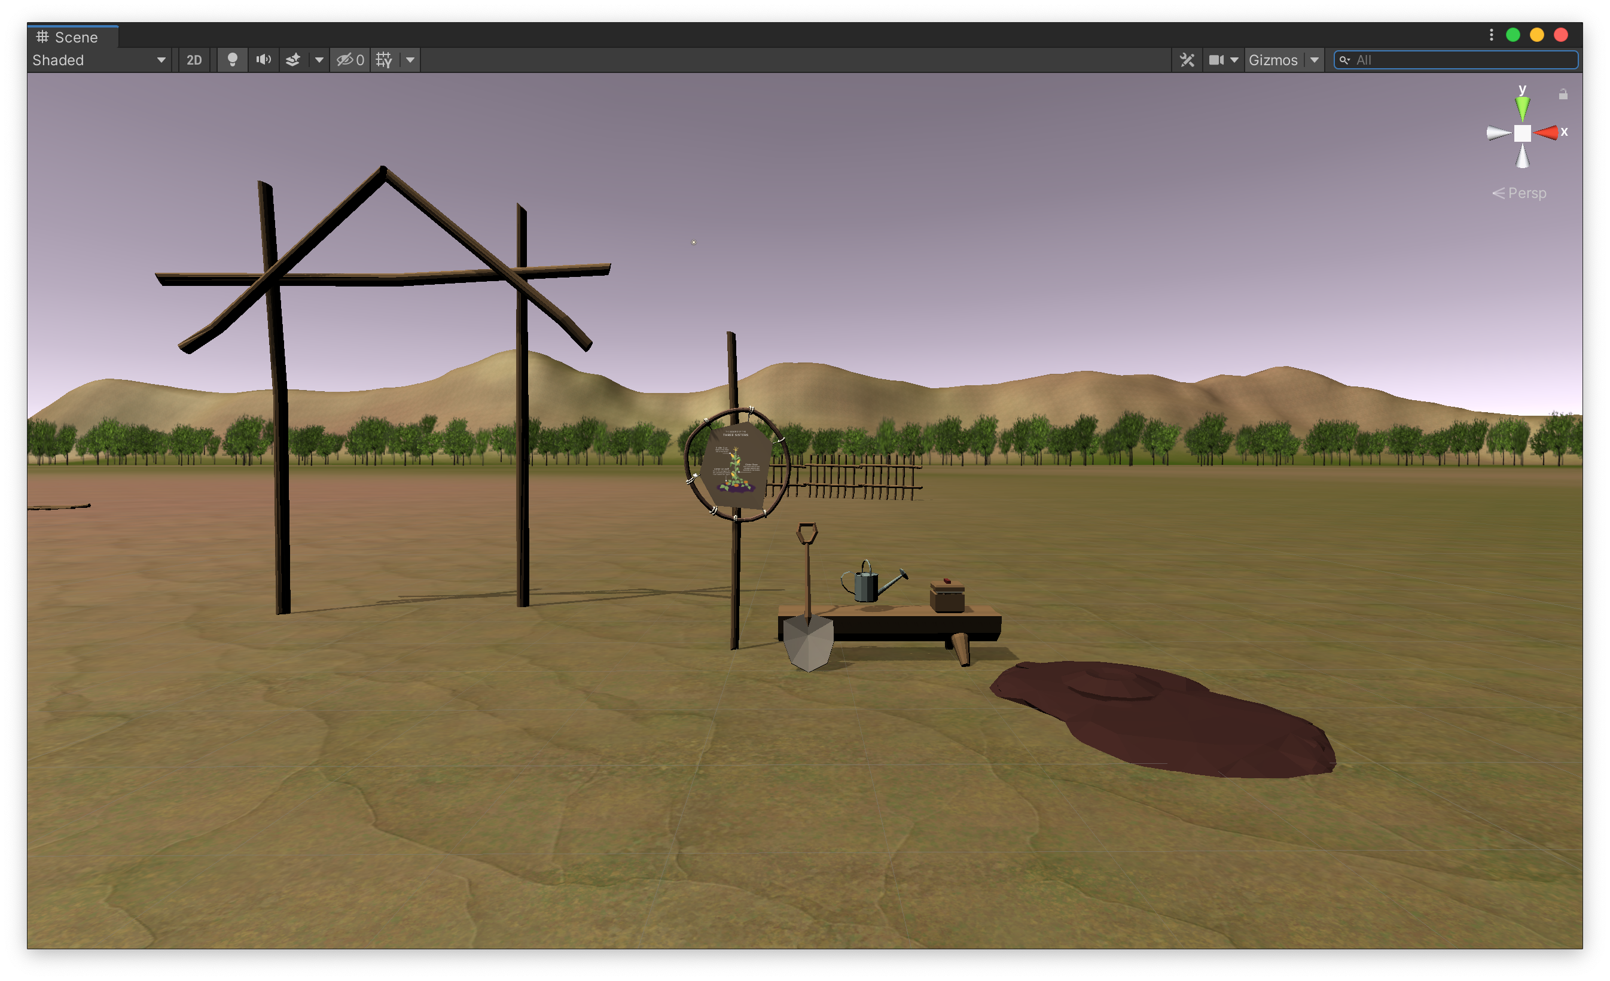Toggle scene view audio
This screenshot has width=1610, height=981.
coord(263,59)
